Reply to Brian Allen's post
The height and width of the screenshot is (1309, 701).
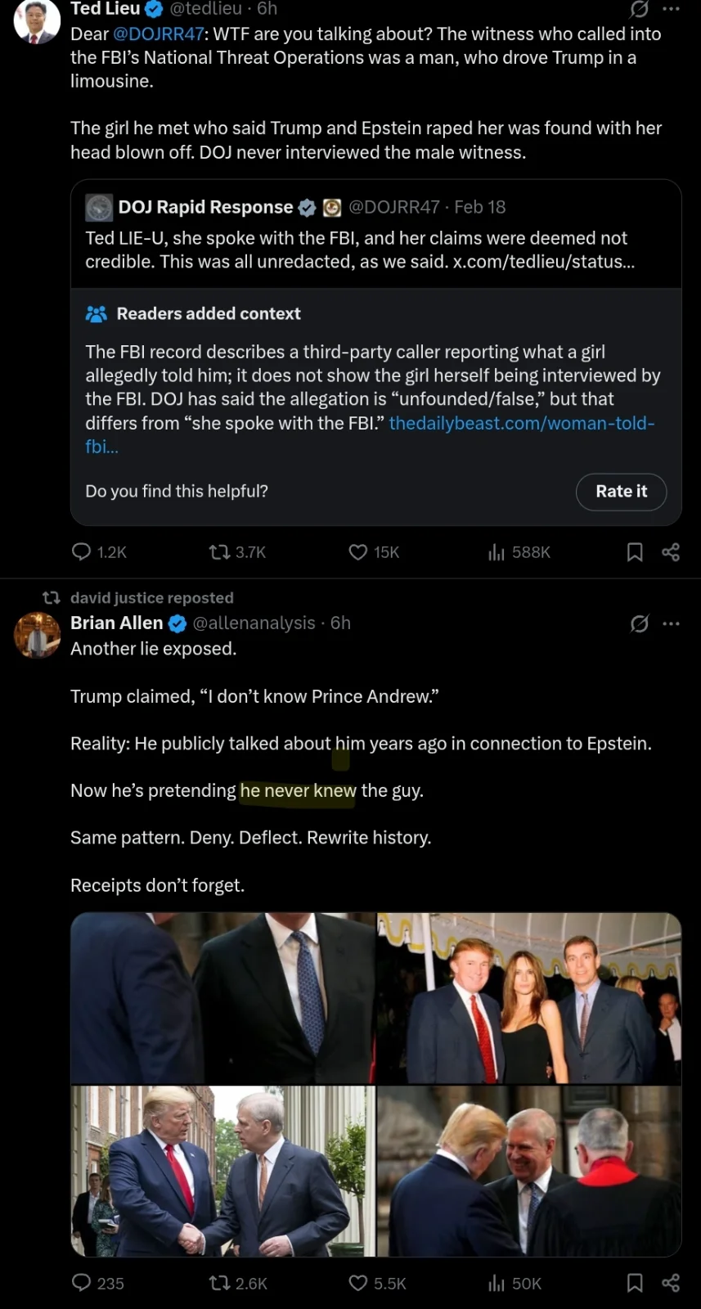tap(82, 1283)
